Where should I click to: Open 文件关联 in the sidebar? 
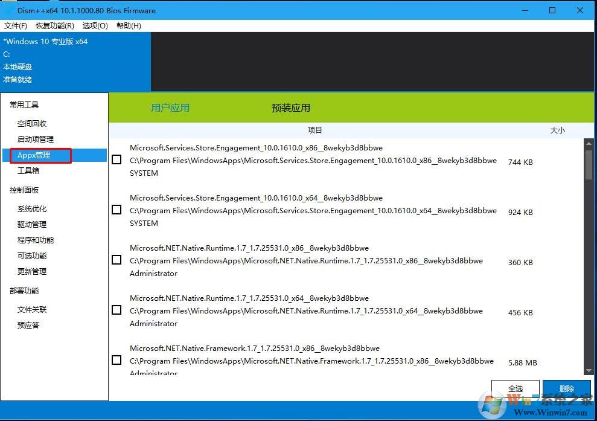(x=32, y=309)
